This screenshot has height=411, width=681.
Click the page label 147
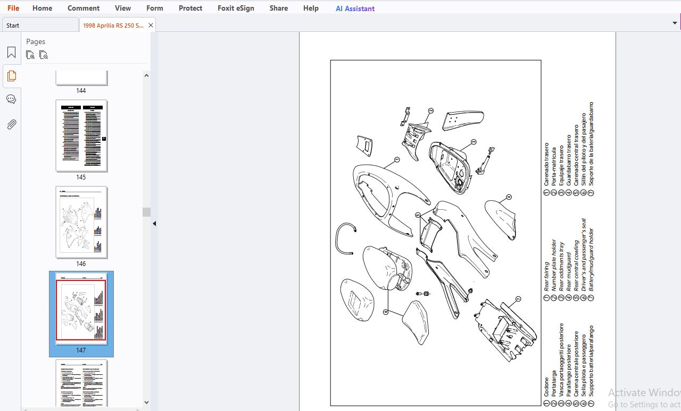[81, 350]
